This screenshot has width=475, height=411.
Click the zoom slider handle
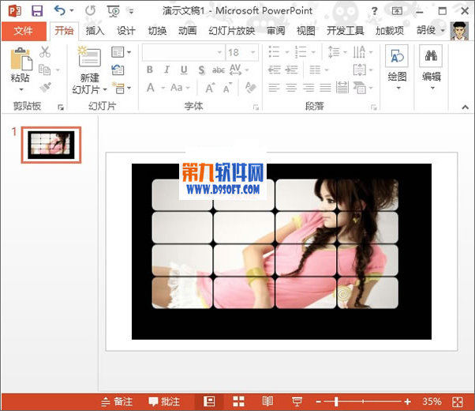coord(336,402)
